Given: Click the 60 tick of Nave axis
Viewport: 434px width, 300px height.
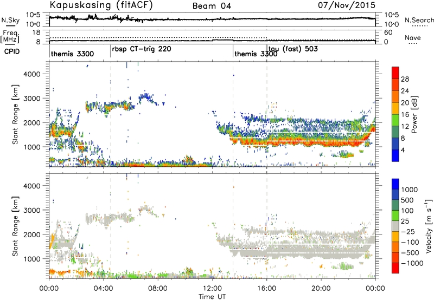Looking at the screenshot, I should pos(388,32).
